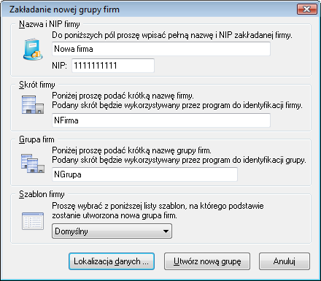
Task: Click the text 'Poniżej proszę podać krótką nazwę grupy firm.'
Action: (x=131, y=150)
